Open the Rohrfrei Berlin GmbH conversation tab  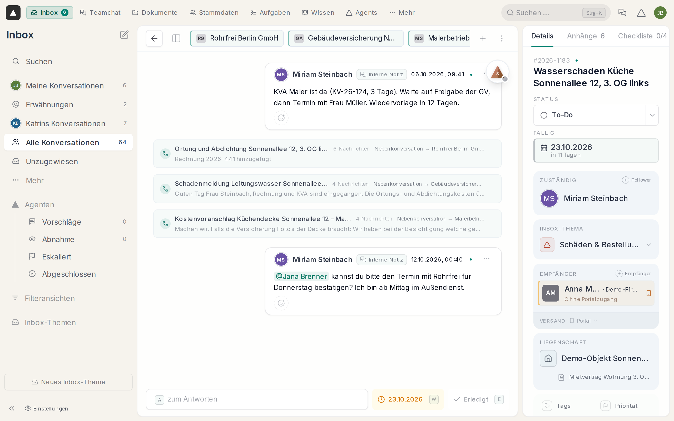(x=237, y=38)
